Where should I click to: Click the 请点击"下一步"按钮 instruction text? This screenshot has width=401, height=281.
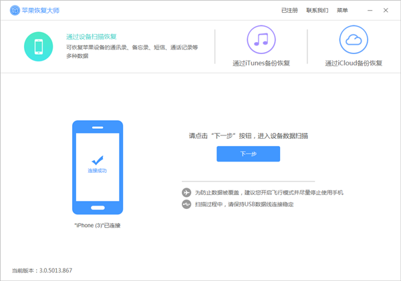[x=249, y=136]
